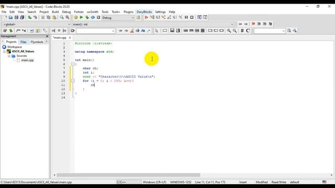The width and height of the screenshot is (335, 188).
Task: Switch to the Files tab in Management
Action: click(23, 42)
